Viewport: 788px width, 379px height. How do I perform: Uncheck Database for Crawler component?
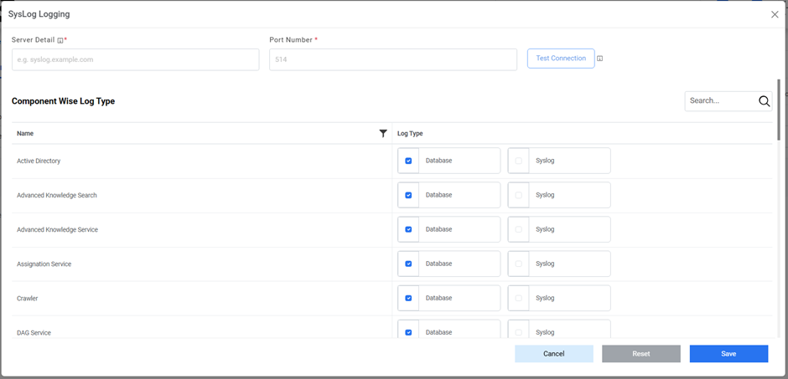[408, 298]
